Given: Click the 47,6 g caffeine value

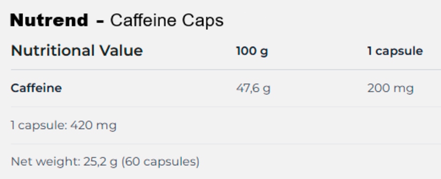Looking at the screenshot, I should [253, 89].
